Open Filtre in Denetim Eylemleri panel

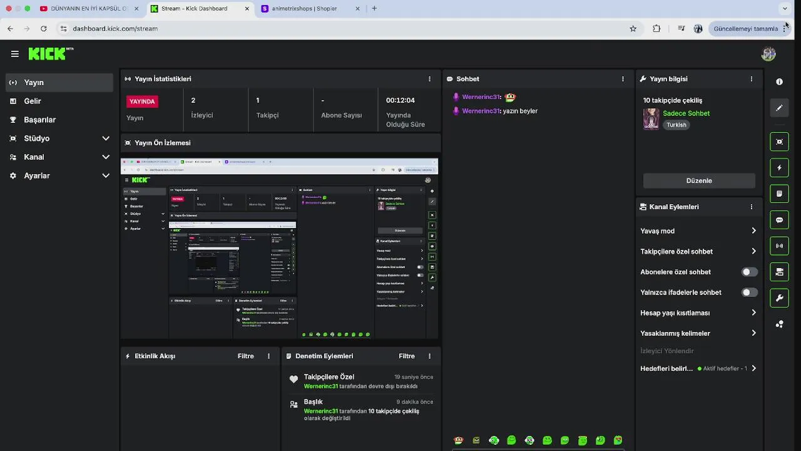407,356
